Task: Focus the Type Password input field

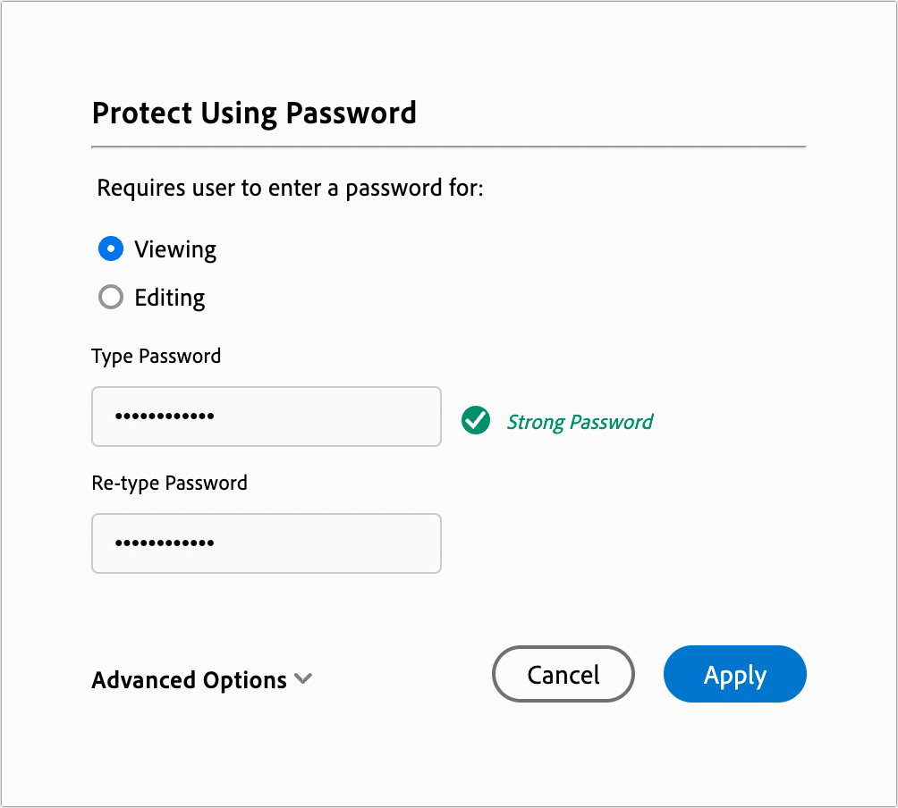Action: pos(266,417)
